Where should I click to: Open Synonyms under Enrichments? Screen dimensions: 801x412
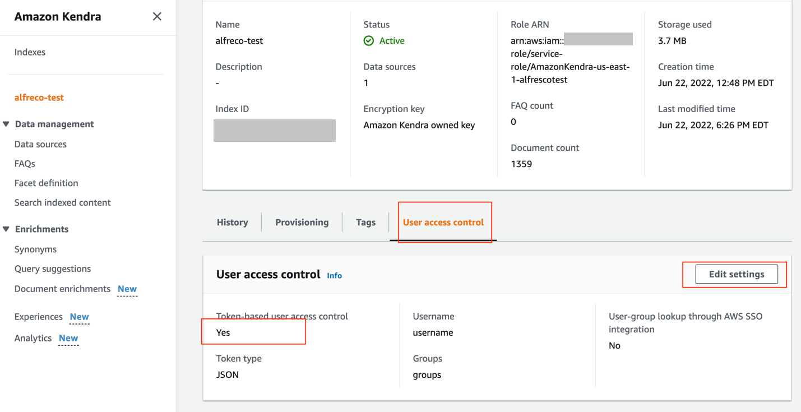tap(35, 249)
